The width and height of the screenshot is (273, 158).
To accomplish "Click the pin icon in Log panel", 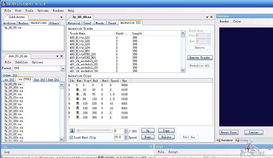I will point(151,147).
